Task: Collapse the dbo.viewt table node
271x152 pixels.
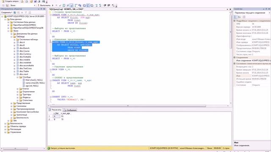Action: 14,74
